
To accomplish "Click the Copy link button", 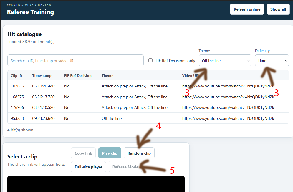I will pos(83,153).
